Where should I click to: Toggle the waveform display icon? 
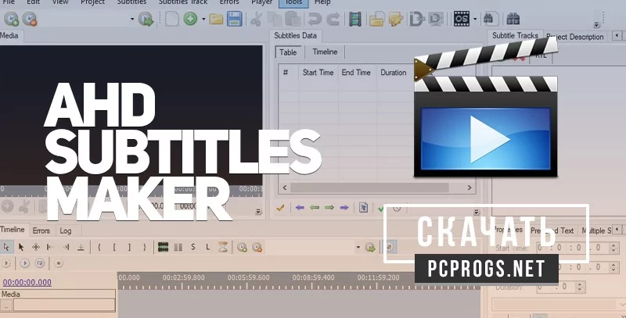tap(163, 248)
